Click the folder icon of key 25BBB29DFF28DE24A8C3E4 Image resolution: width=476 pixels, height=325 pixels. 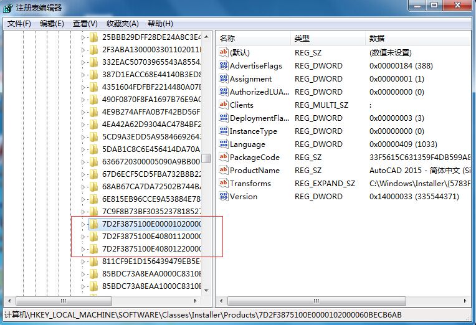coord(94,37)
